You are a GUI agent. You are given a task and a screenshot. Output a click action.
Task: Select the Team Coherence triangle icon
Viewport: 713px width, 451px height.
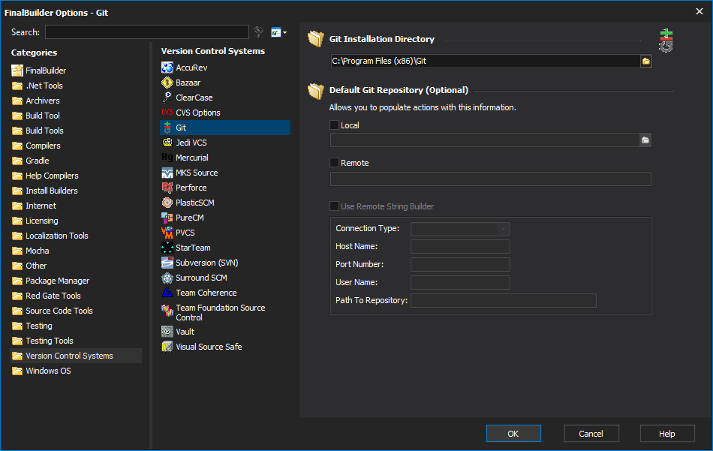[x=167, y=293]
